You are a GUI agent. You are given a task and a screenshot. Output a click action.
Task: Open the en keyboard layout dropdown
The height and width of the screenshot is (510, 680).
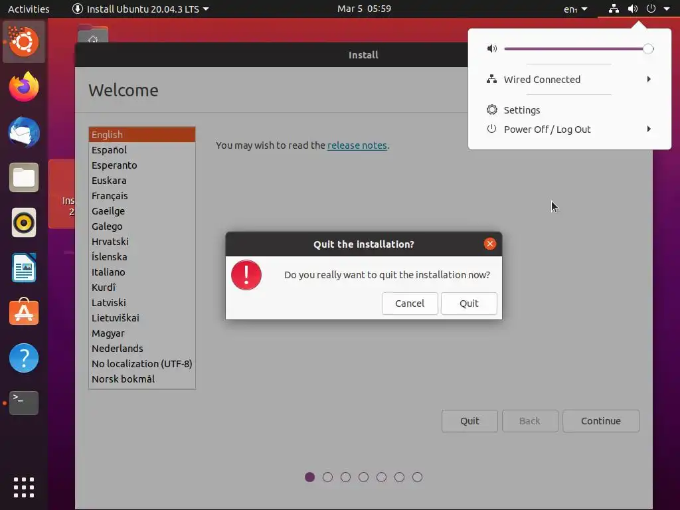click(x=576, y=9)
